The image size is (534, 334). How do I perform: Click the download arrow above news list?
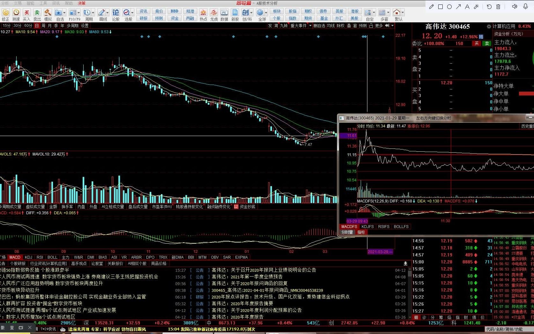tap(405, 264)
